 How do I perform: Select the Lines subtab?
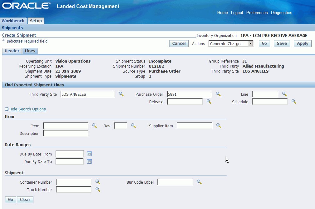tap(30, 51)
